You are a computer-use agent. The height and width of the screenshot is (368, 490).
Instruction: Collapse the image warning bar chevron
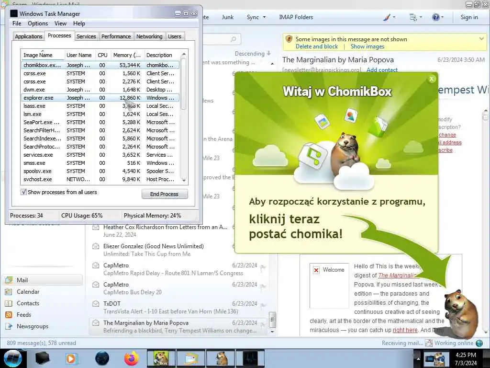click(481, 38)
